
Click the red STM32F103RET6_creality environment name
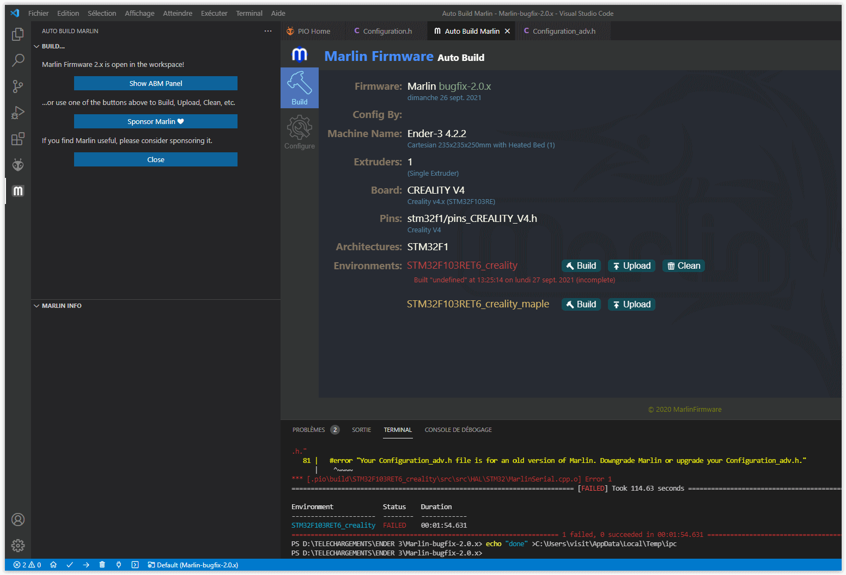(x=462, y=265)
